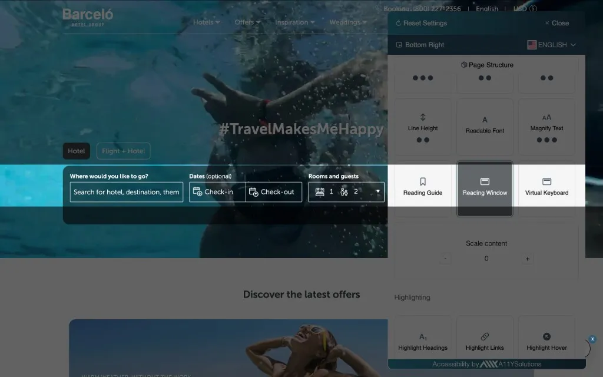Click the Highlight Headings icon
603x377 pixels.
pyautogui.click(x=423, y=337)
